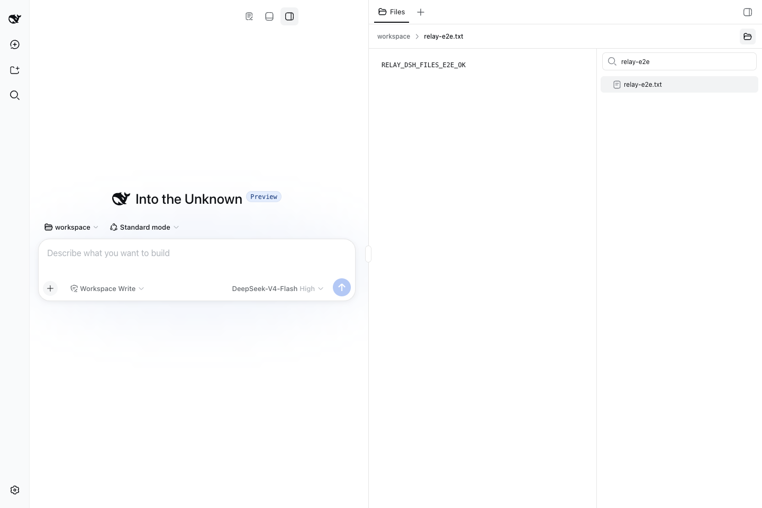The width and height of the screenshot is (762, 508).
Task: Open settings gear at sidebar bottom
Action: coord(15,490)
